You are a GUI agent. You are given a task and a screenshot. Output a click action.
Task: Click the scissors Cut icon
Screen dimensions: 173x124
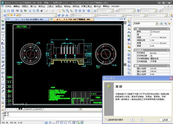30,11
